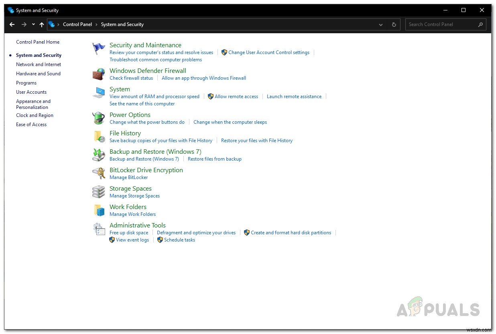Click the window title bar app icon
Screen dimensions: 496x334
(11, 10)
